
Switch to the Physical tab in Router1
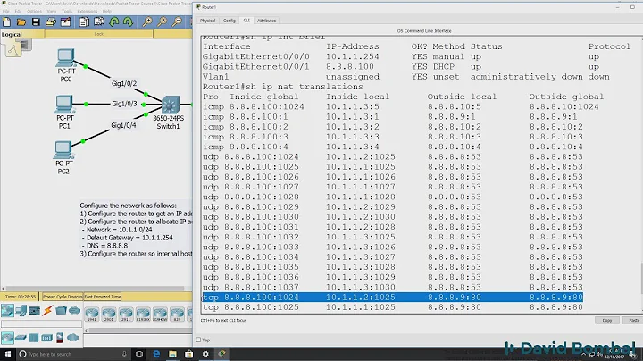[207, 20]
